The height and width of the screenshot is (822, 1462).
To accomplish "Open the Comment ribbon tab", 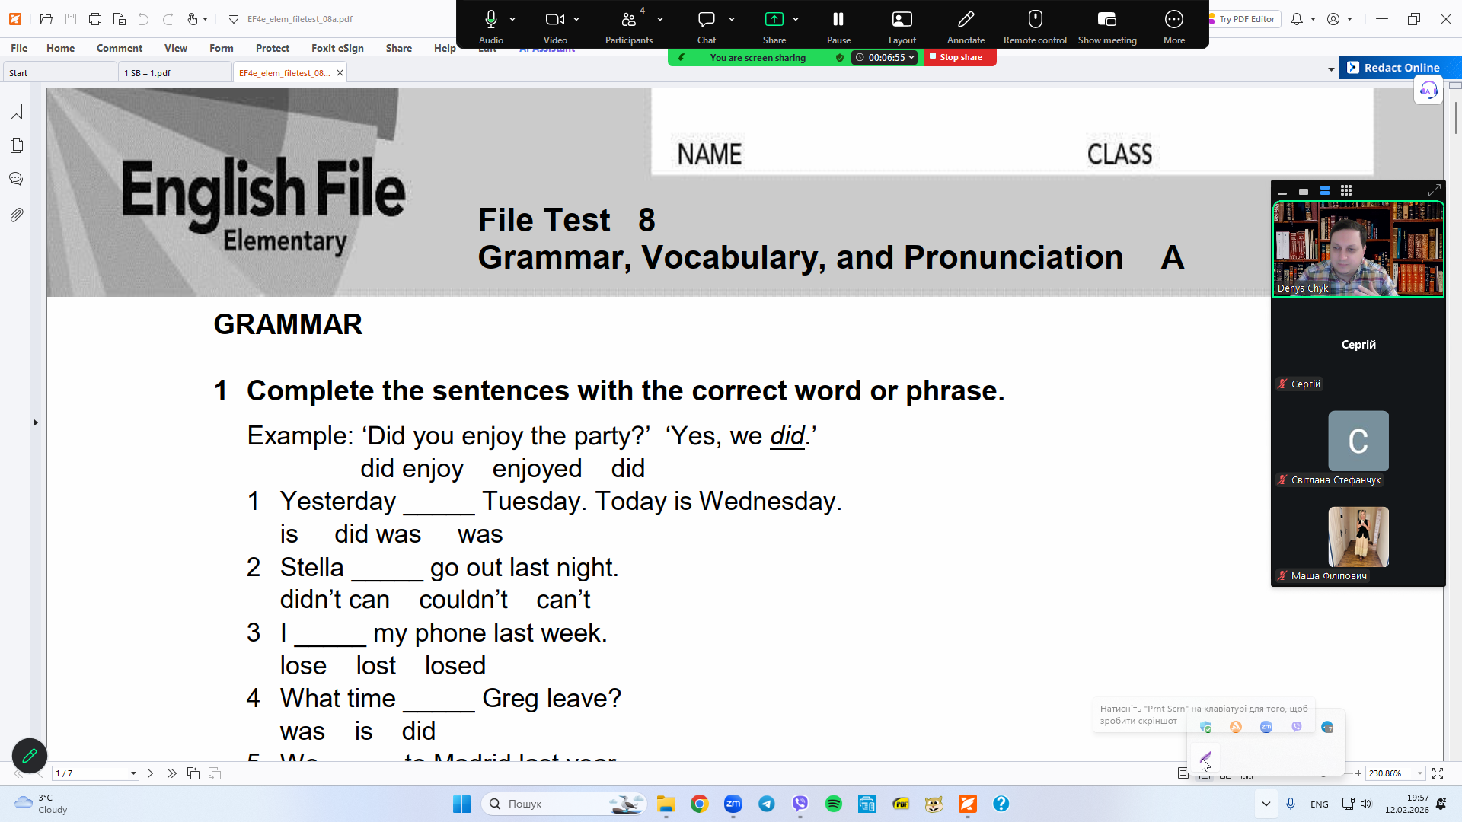I will (x=119, y=48).
